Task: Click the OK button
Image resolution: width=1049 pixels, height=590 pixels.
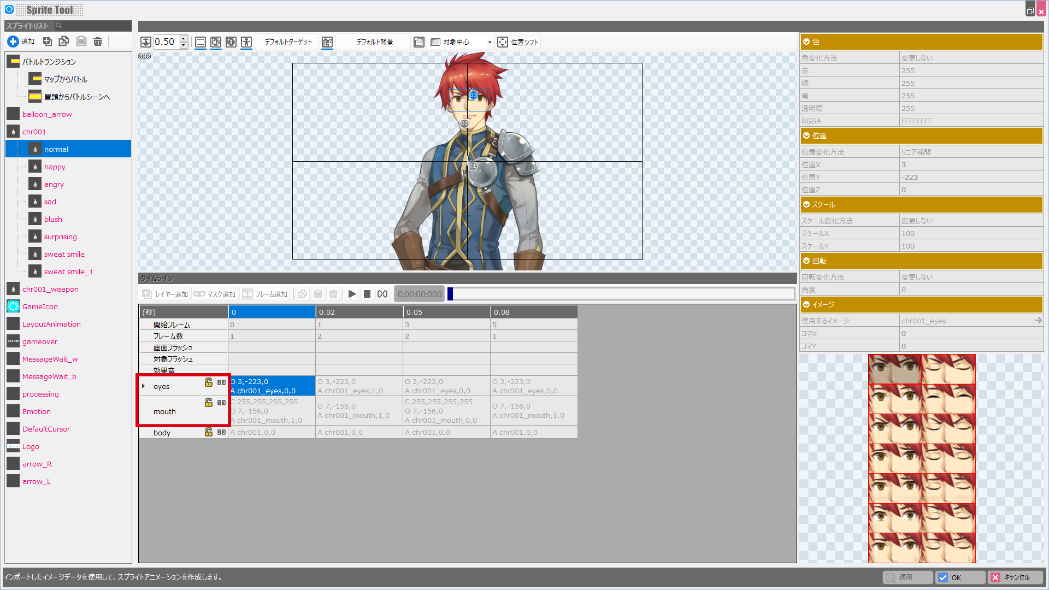Action: click(960, 577)
